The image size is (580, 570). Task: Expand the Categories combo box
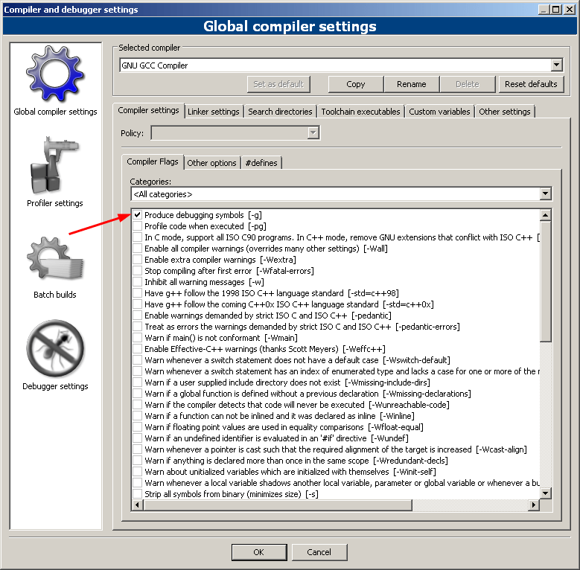click(x=545, y=194)
